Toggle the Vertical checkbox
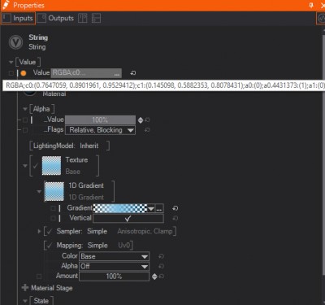This screenshot has height=305, width=325. (x=128, y=218)
